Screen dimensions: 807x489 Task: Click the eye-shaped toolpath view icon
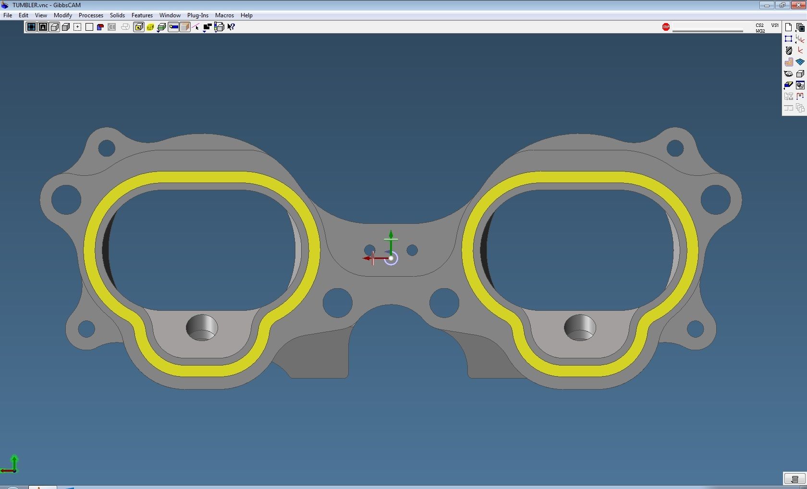[788, 73]
